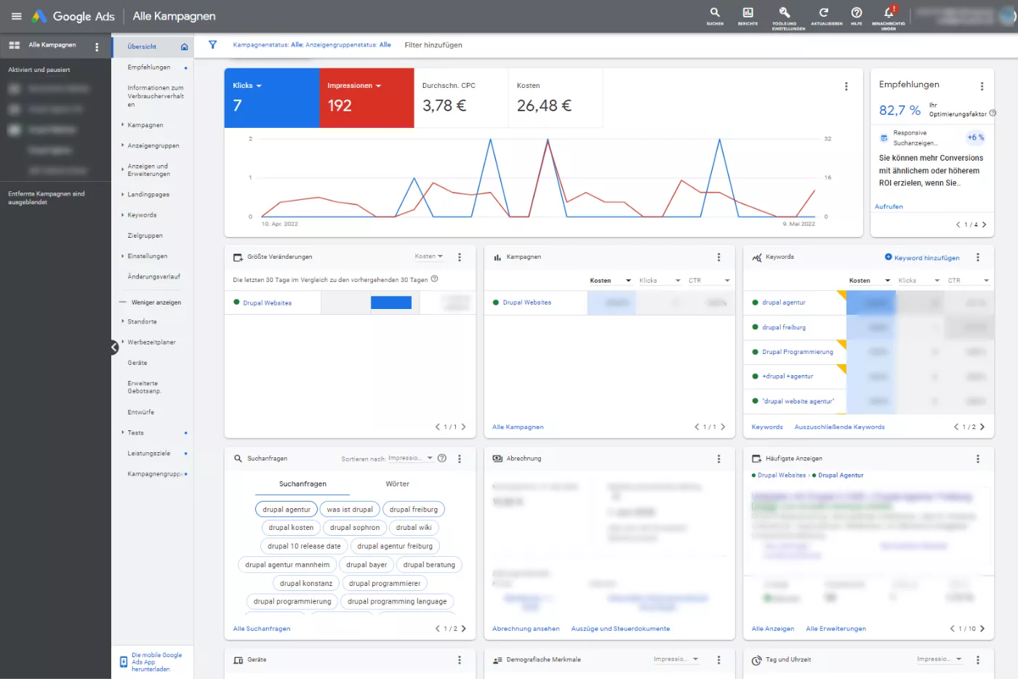This screenshot has width=1018, height=679.
Task: Click the drupal agentur search term chip
Action: (286, 510)
